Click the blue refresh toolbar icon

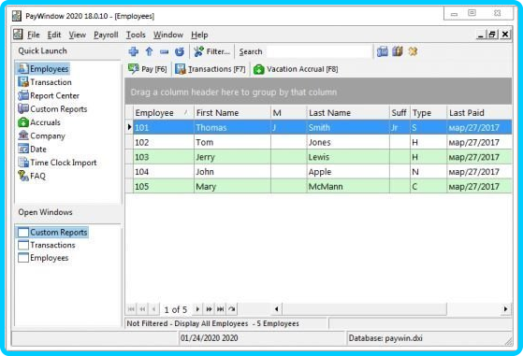(180, 51)
